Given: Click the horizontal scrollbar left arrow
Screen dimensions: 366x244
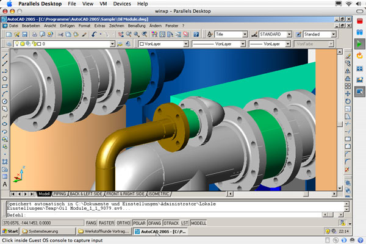Looking at the screenshot, I should tap(231, 194).
